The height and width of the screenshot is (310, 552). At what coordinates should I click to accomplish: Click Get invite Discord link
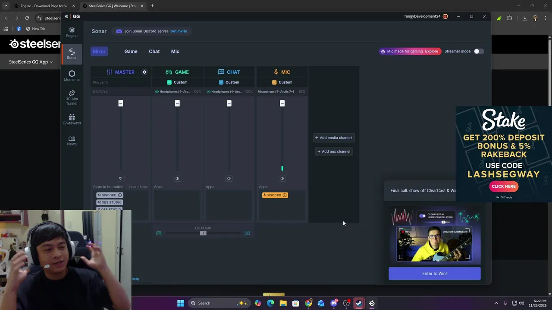pyautogui.click(x=179, y=31)
